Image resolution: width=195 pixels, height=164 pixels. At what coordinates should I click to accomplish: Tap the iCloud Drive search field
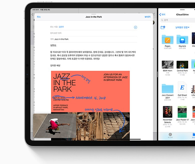177,20
